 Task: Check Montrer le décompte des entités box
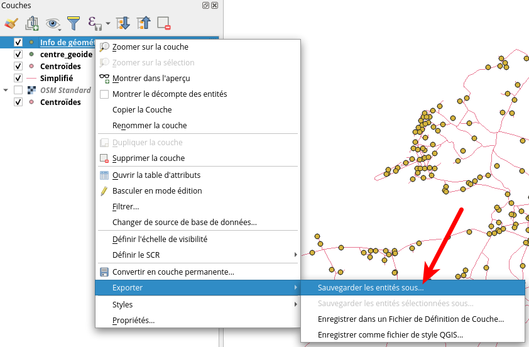point(104,94)
